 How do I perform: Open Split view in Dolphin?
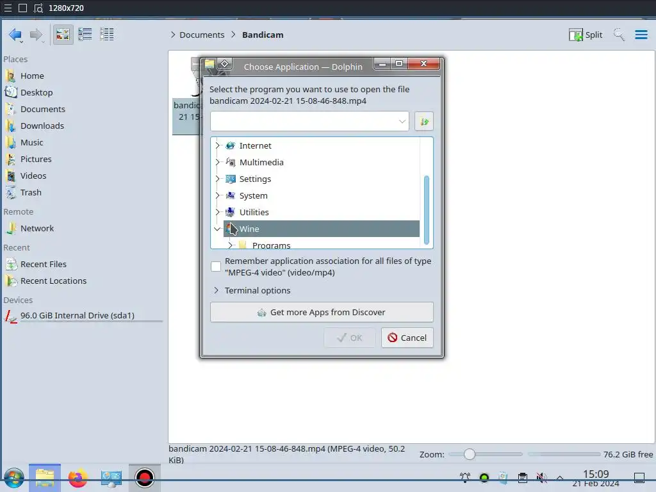pos(586,35)
